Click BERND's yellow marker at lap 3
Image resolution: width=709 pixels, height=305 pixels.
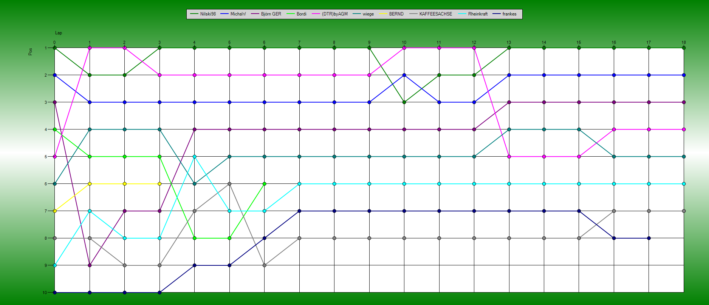pyautogui.click(x=159, y=184)
